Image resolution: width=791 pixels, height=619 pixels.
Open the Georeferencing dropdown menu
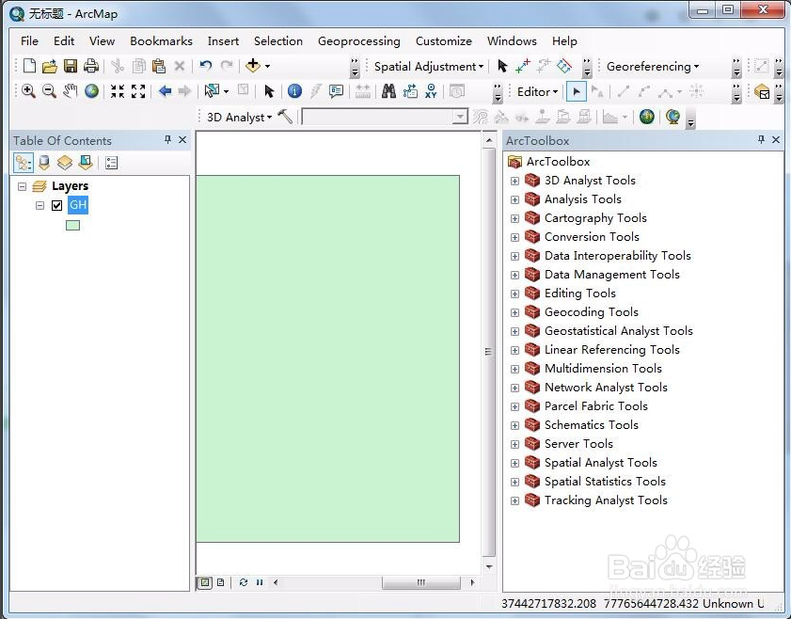click(x=653, y=66)
